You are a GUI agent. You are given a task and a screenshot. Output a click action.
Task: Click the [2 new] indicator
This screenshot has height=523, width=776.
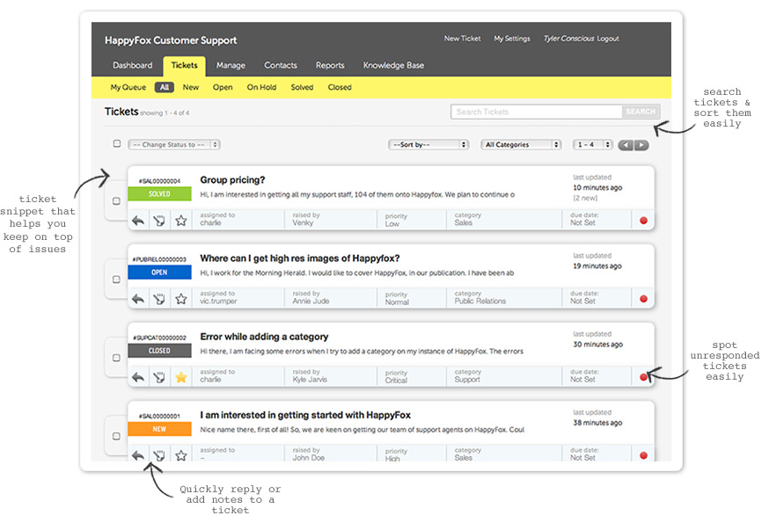click(585, 199)
